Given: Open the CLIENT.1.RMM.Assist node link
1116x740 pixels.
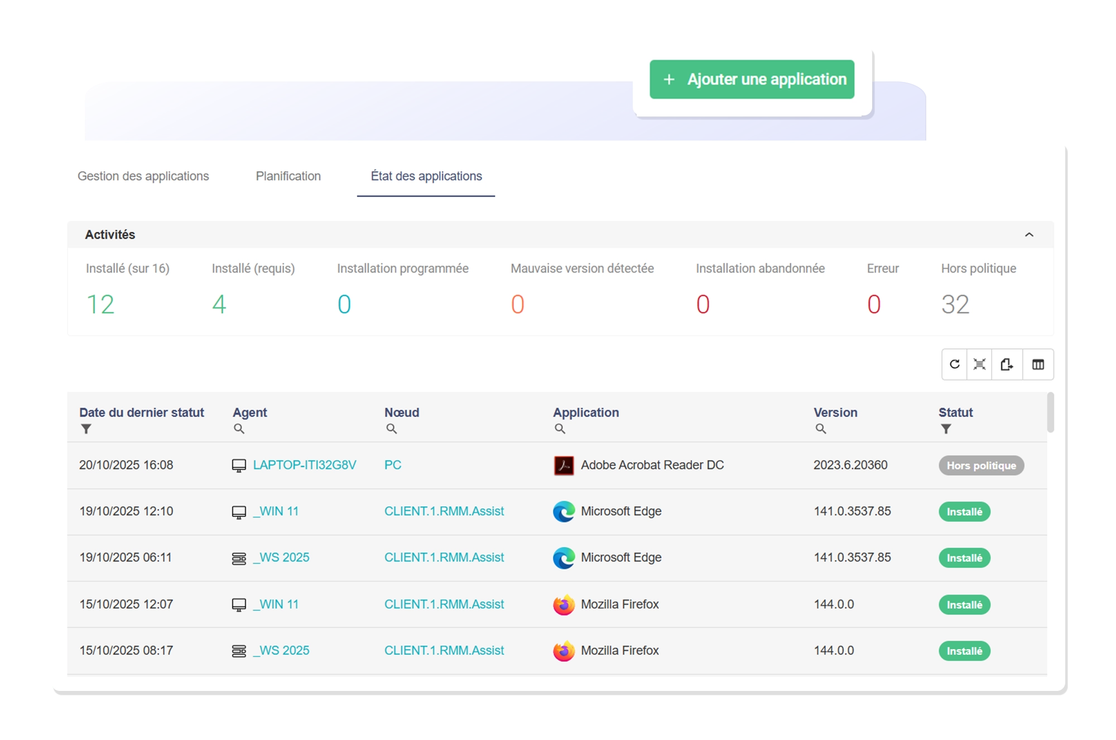Looking at the screenshot, I should coord(445,511).
